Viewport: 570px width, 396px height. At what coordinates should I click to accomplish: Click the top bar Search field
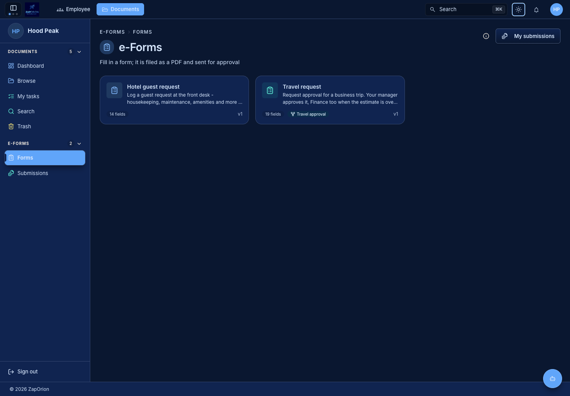pyautogui.click(x=466, y=9)
